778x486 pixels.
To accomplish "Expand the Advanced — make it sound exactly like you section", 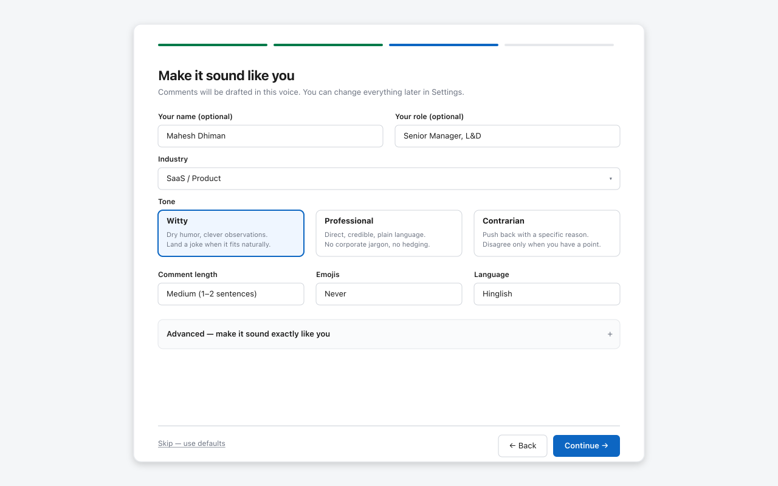I will pos(389,334).
